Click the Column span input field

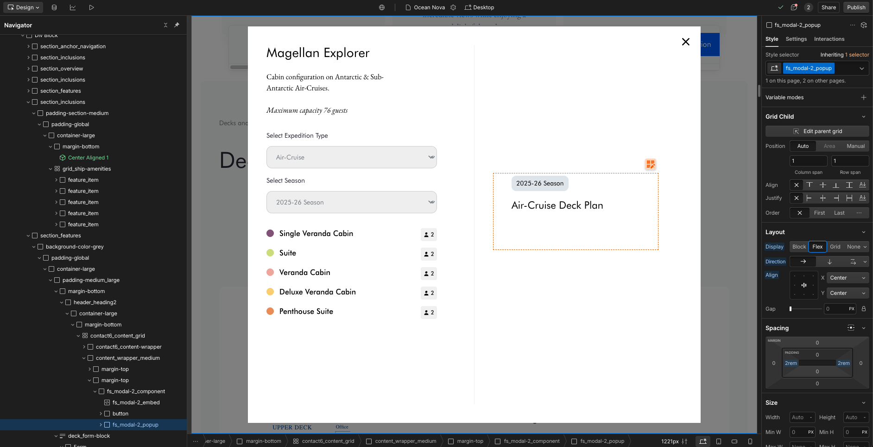pos(809,161)
